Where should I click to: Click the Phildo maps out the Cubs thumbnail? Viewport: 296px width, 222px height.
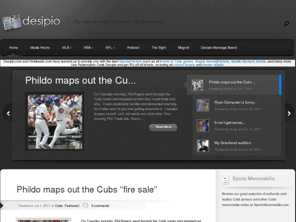[x=197, y=85]
